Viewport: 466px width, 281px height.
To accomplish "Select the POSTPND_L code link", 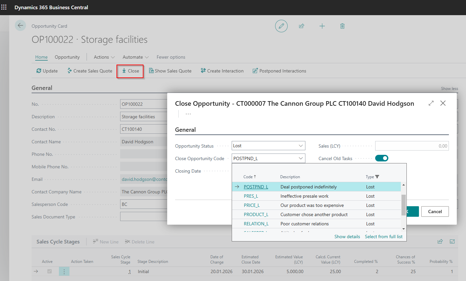I will click(256, 187).
